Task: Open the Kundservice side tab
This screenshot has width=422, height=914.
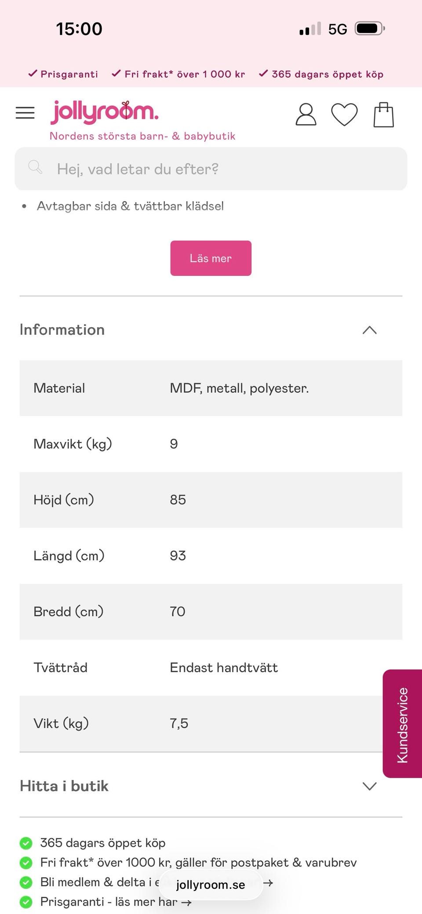Action: coord(402,725)
